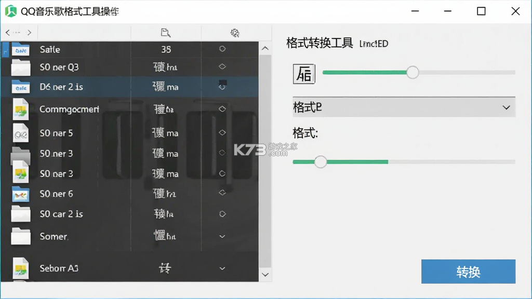Toggle the diamond marker on Commgocmeri row

pyautogui.click(x=222, y=109)
